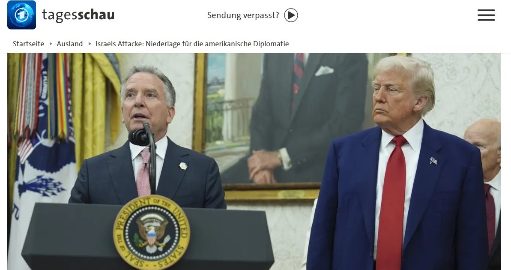Viewport: 511px width, 270px height.
Task: Click the red tie in the photo
Action: point(393,202)
